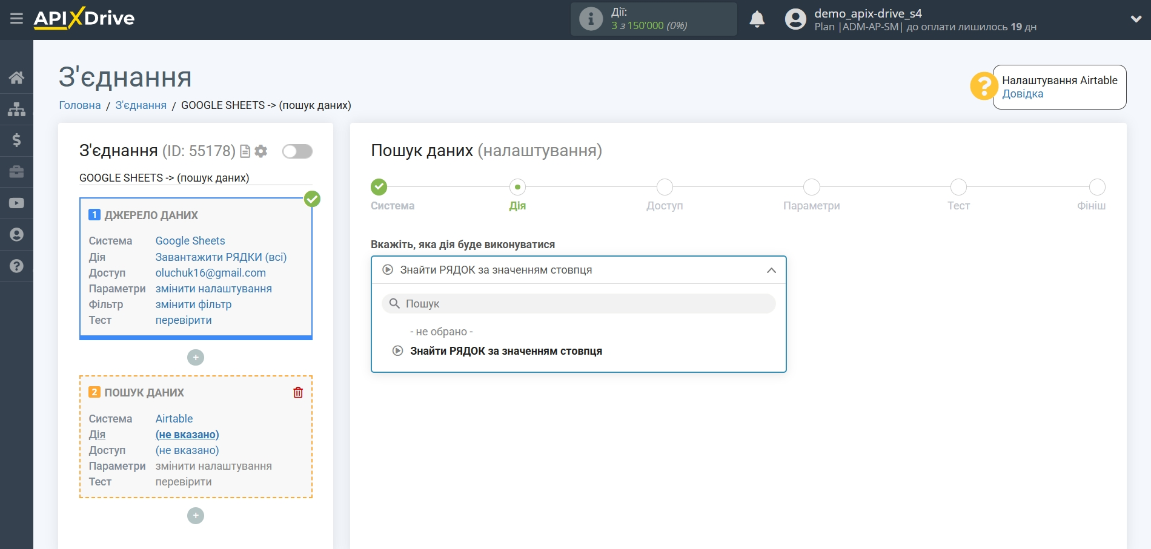Viewport: 1151px width, 549px height.
Task: Click змінити фільтр link
Action: (x=194, y=304)
